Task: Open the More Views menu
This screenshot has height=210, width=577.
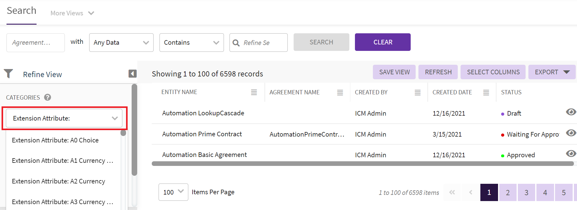Action: pyautogui.click(x=72, y=13)
